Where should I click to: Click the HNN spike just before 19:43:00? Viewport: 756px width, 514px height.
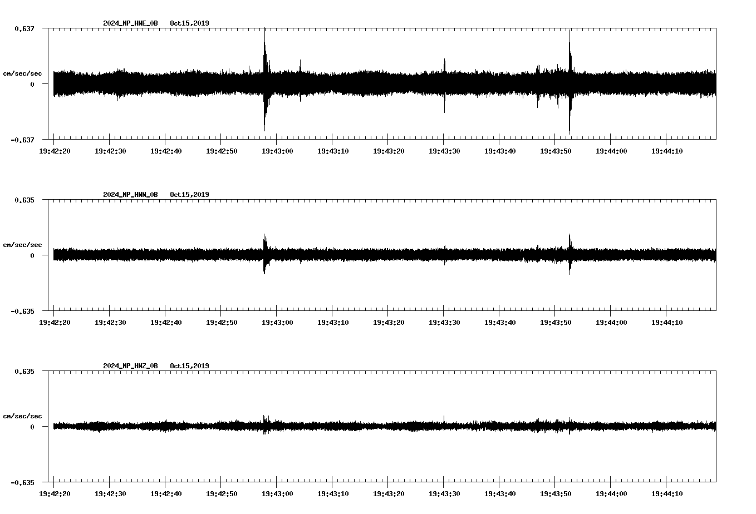pos(265,254)
